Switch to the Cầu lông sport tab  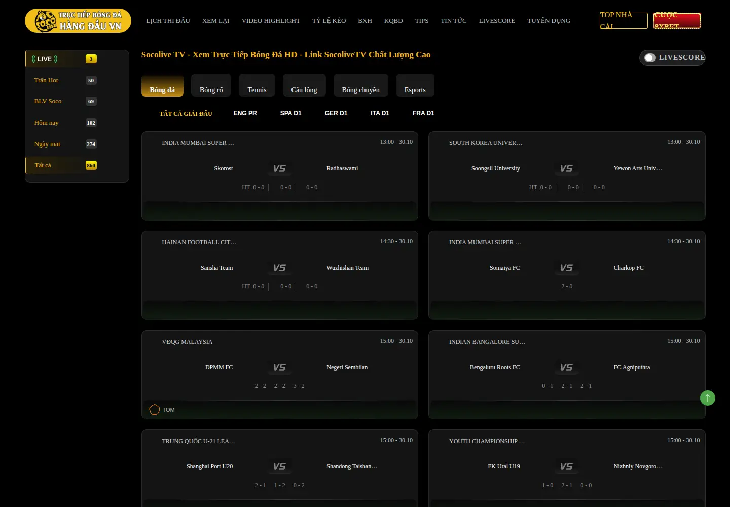pyautogui.click(x=304, y=85)
